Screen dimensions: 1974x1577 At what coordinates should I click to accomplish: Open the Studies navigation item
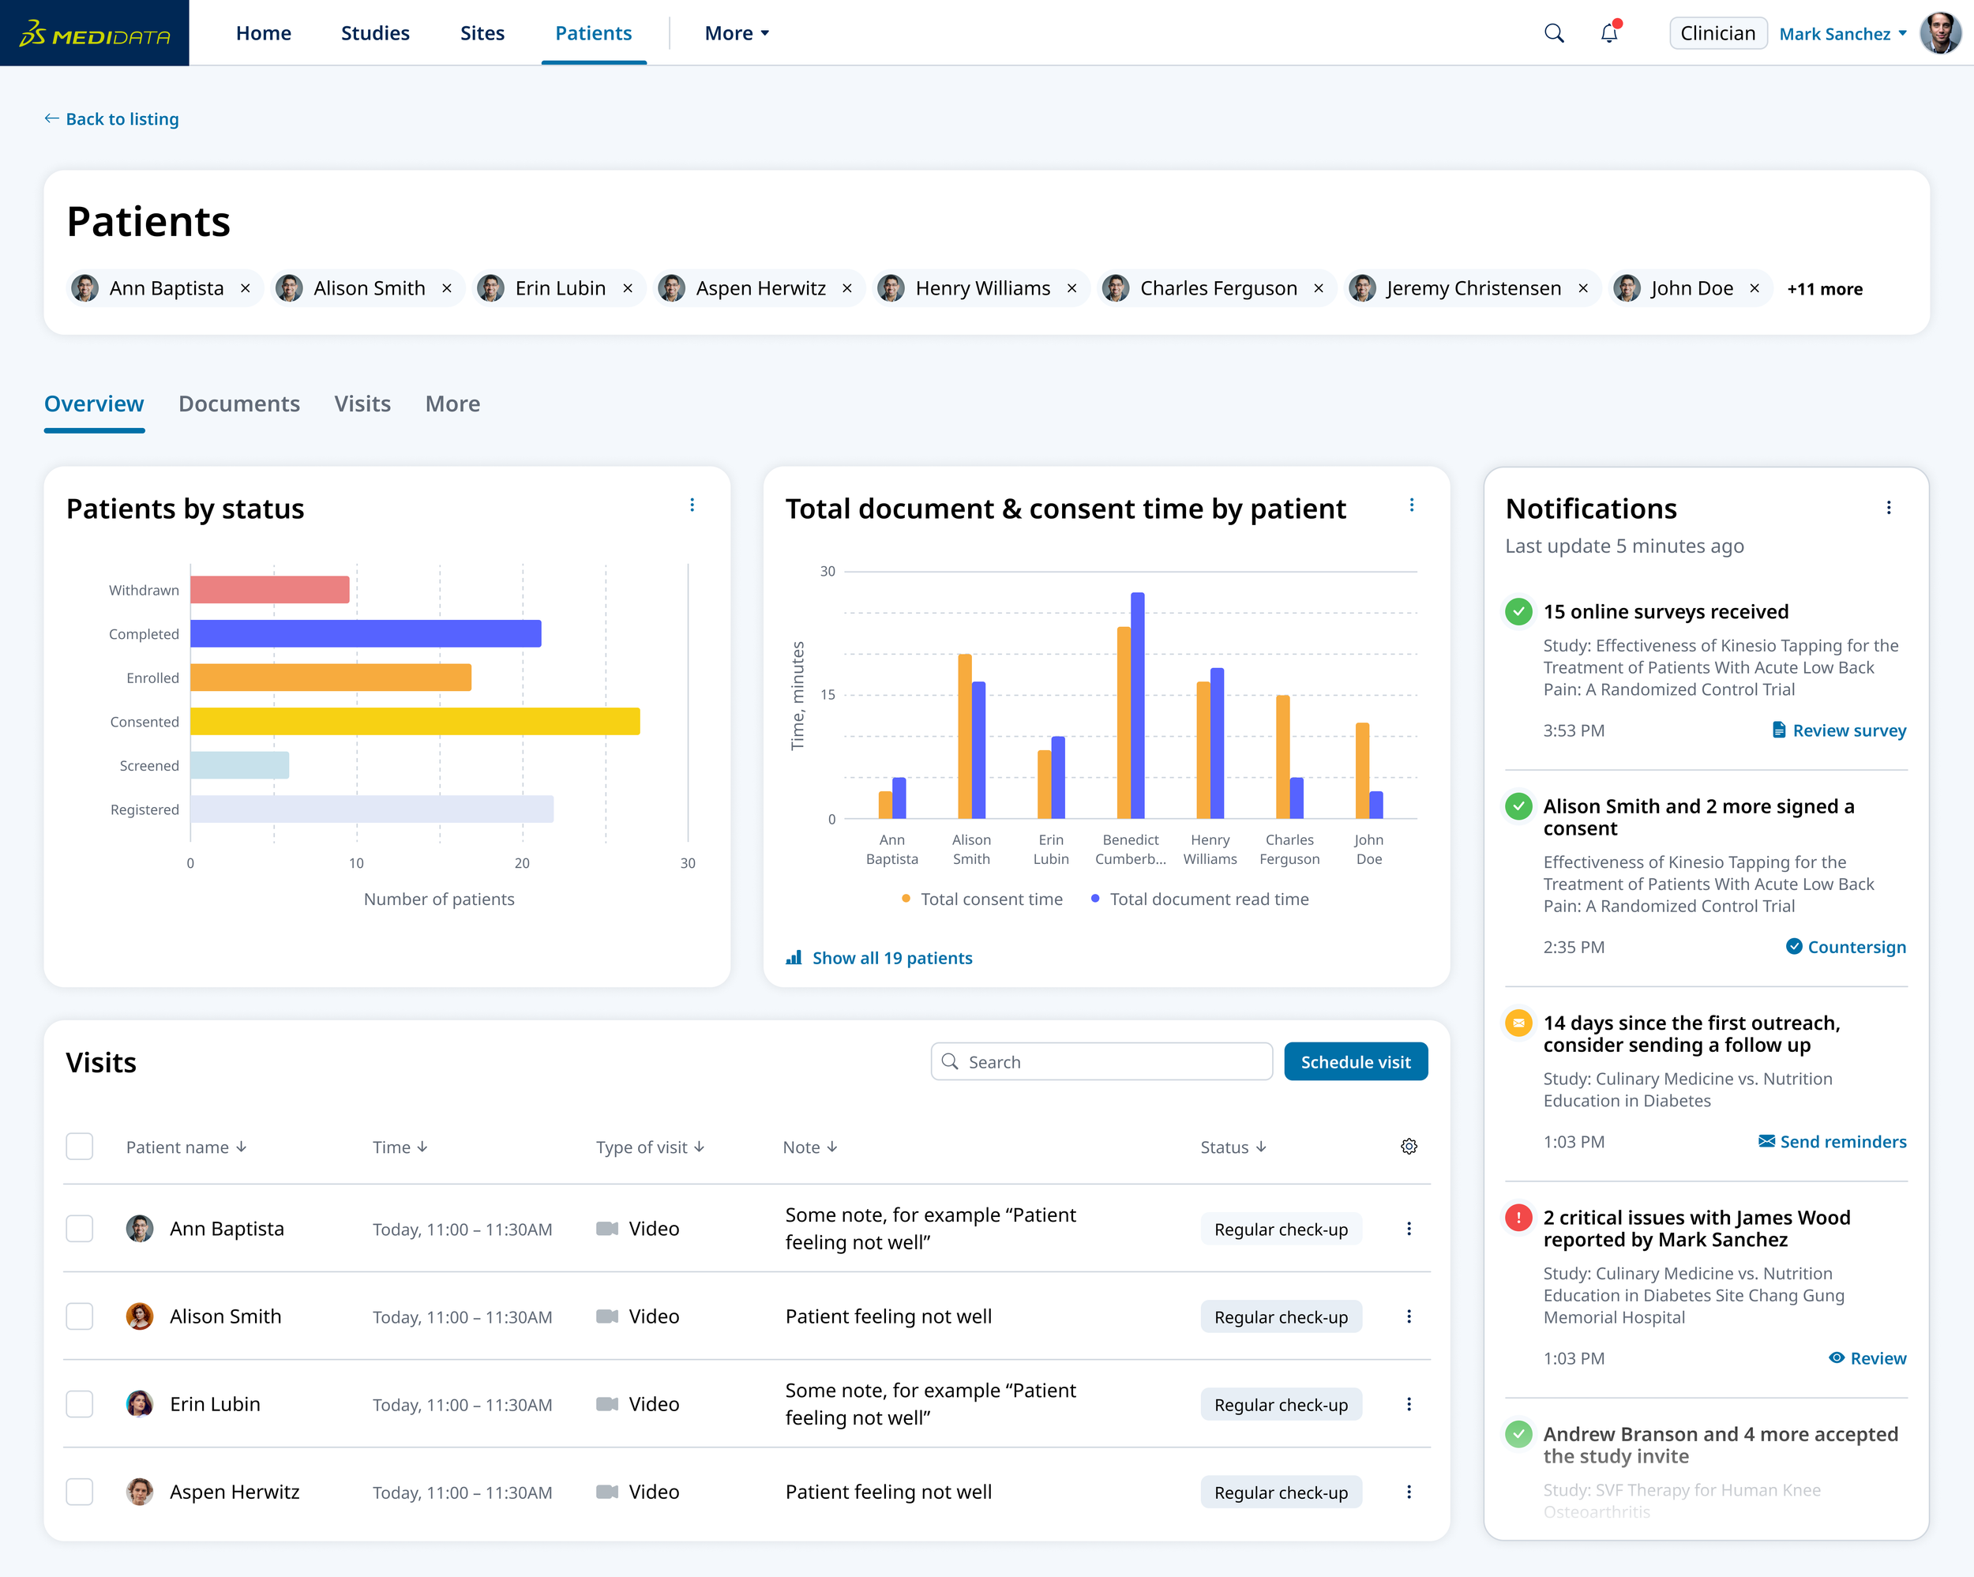pyautogui.click(x=374, y=33)
